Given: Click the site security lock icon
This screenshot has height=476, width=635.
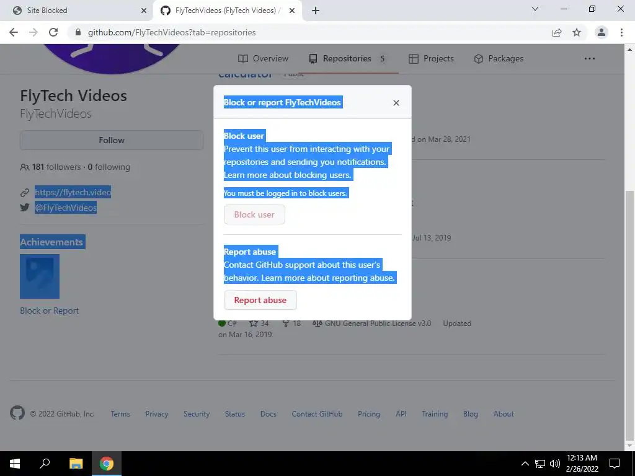Looking at the screenshot, I should point(78,32).
